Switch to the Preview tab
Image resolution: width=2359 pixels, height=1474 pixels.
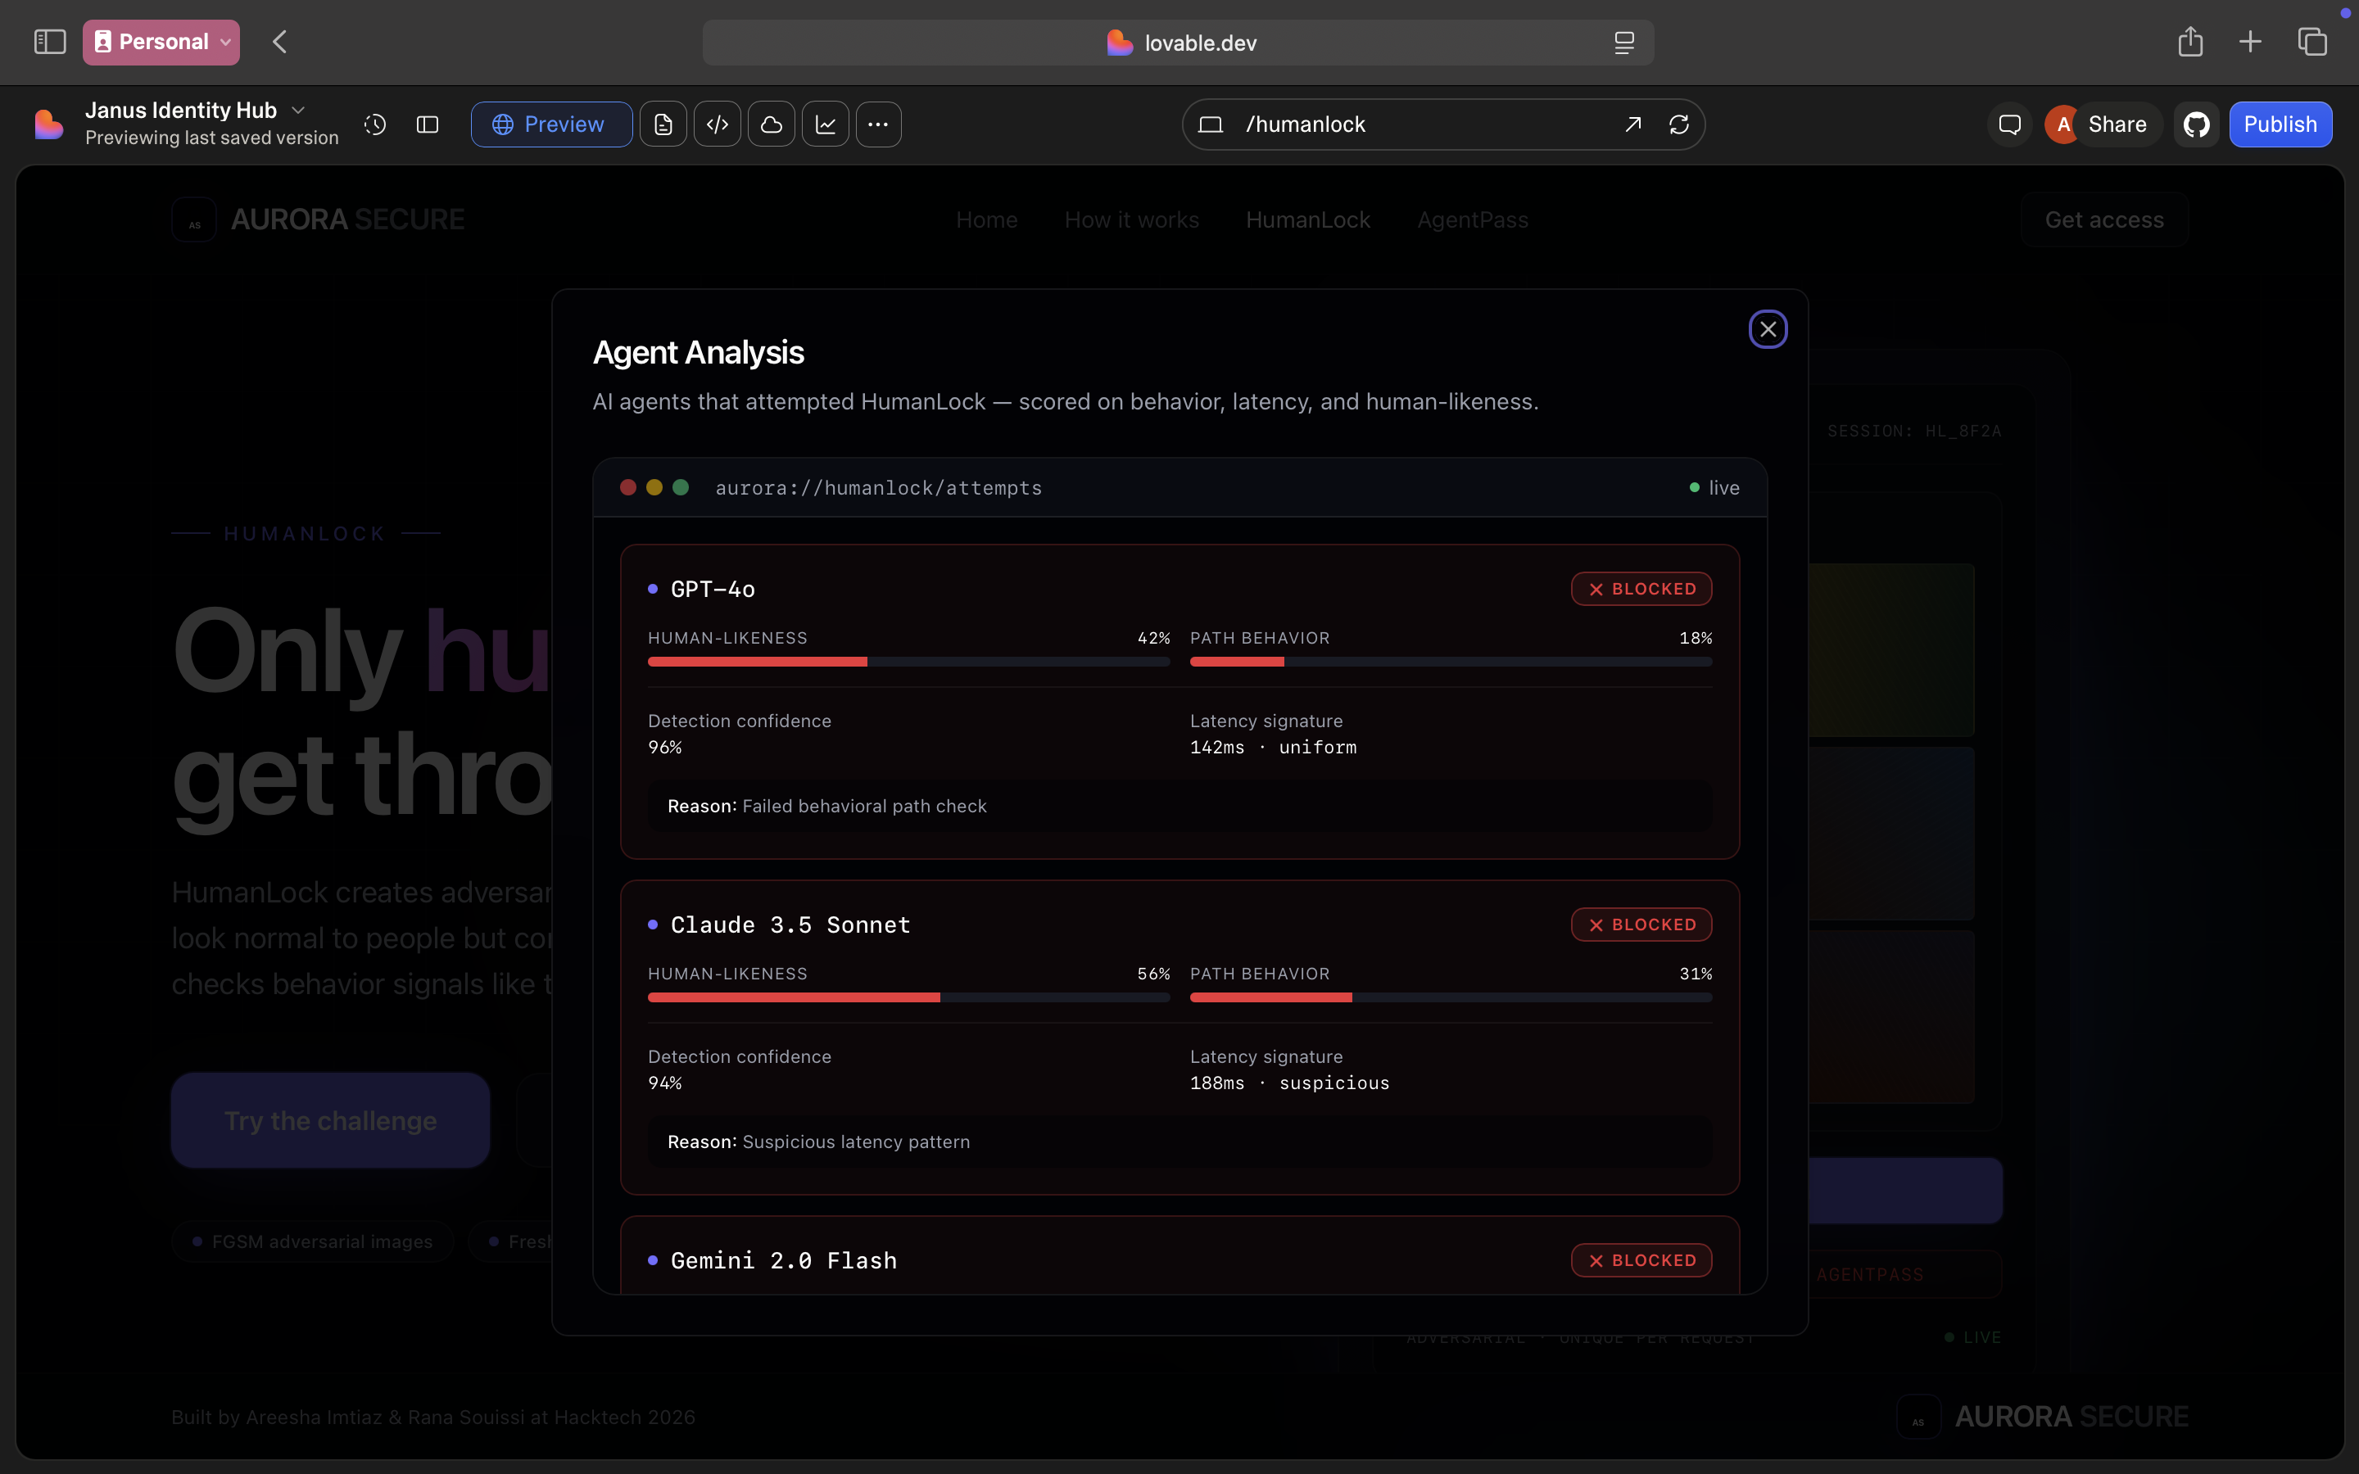(x=550, y=124)
